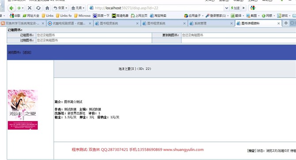This screenshot has width=296, height=160.
Task: Open the dropdown beside the Forward arrow
Action: coord(23,8)
